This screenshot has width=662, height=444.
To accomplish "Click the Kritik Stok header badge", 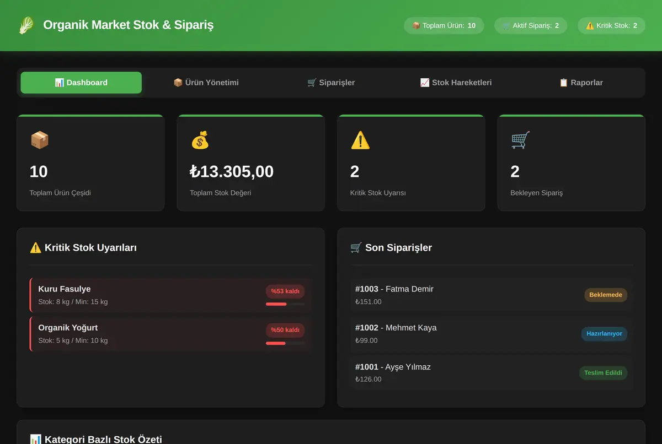I will coord(611,25).
